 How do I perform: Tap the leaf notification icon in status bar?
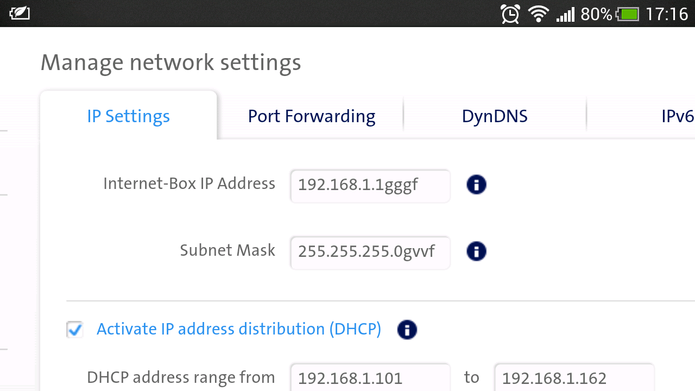coord(20,13)
